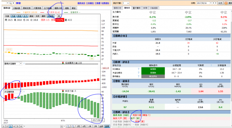Go to previous date arrow
This screenshot has height=128, width=232.
pos(213,3)
